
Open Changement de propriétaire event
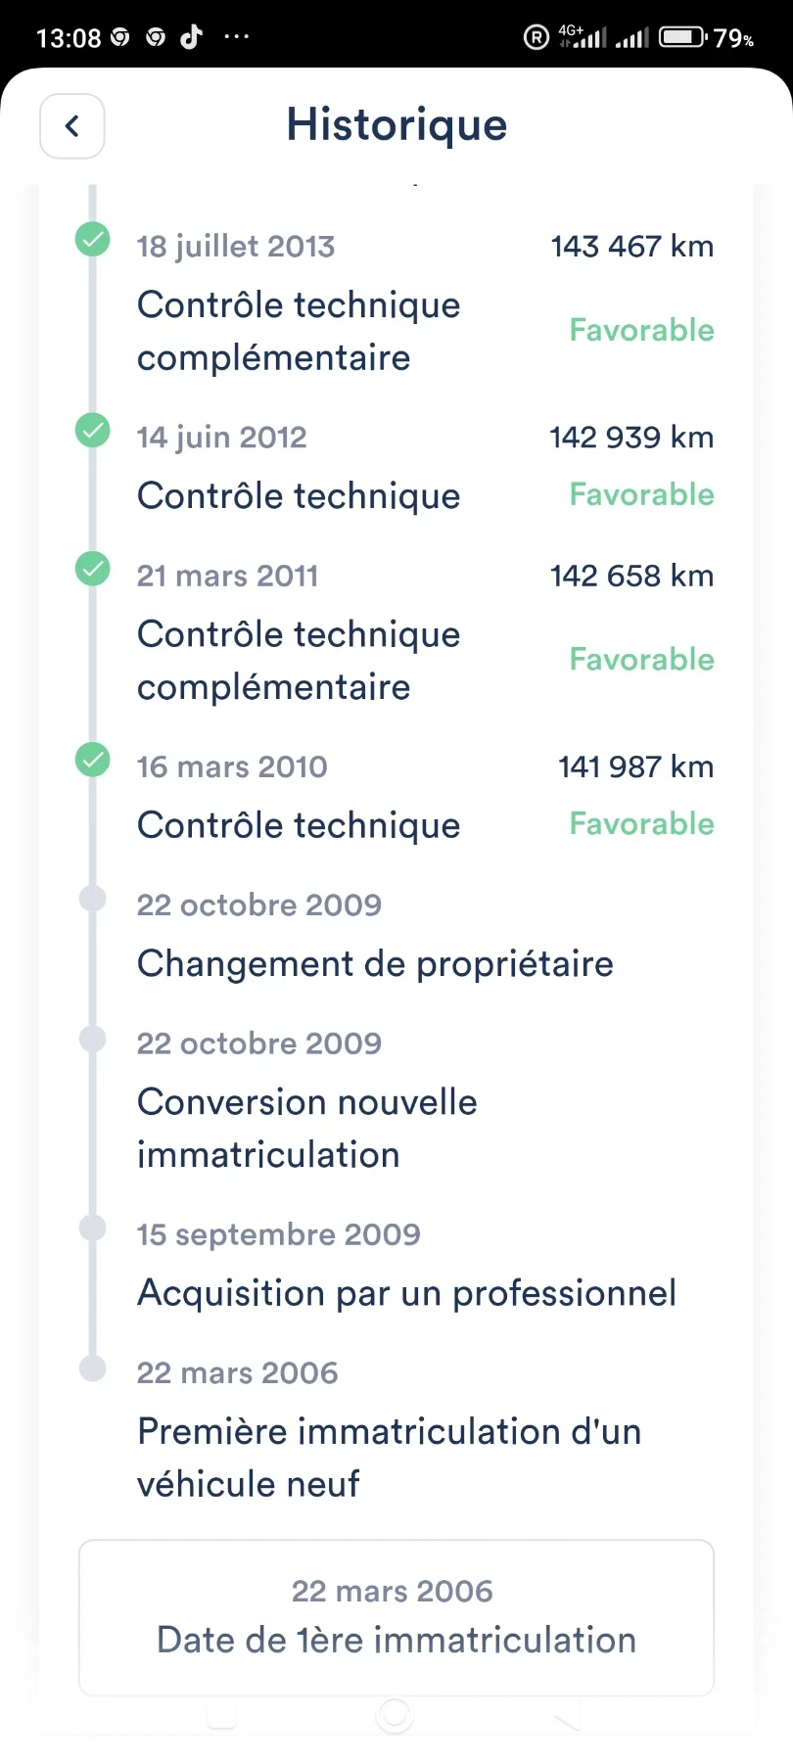[375, 963]
